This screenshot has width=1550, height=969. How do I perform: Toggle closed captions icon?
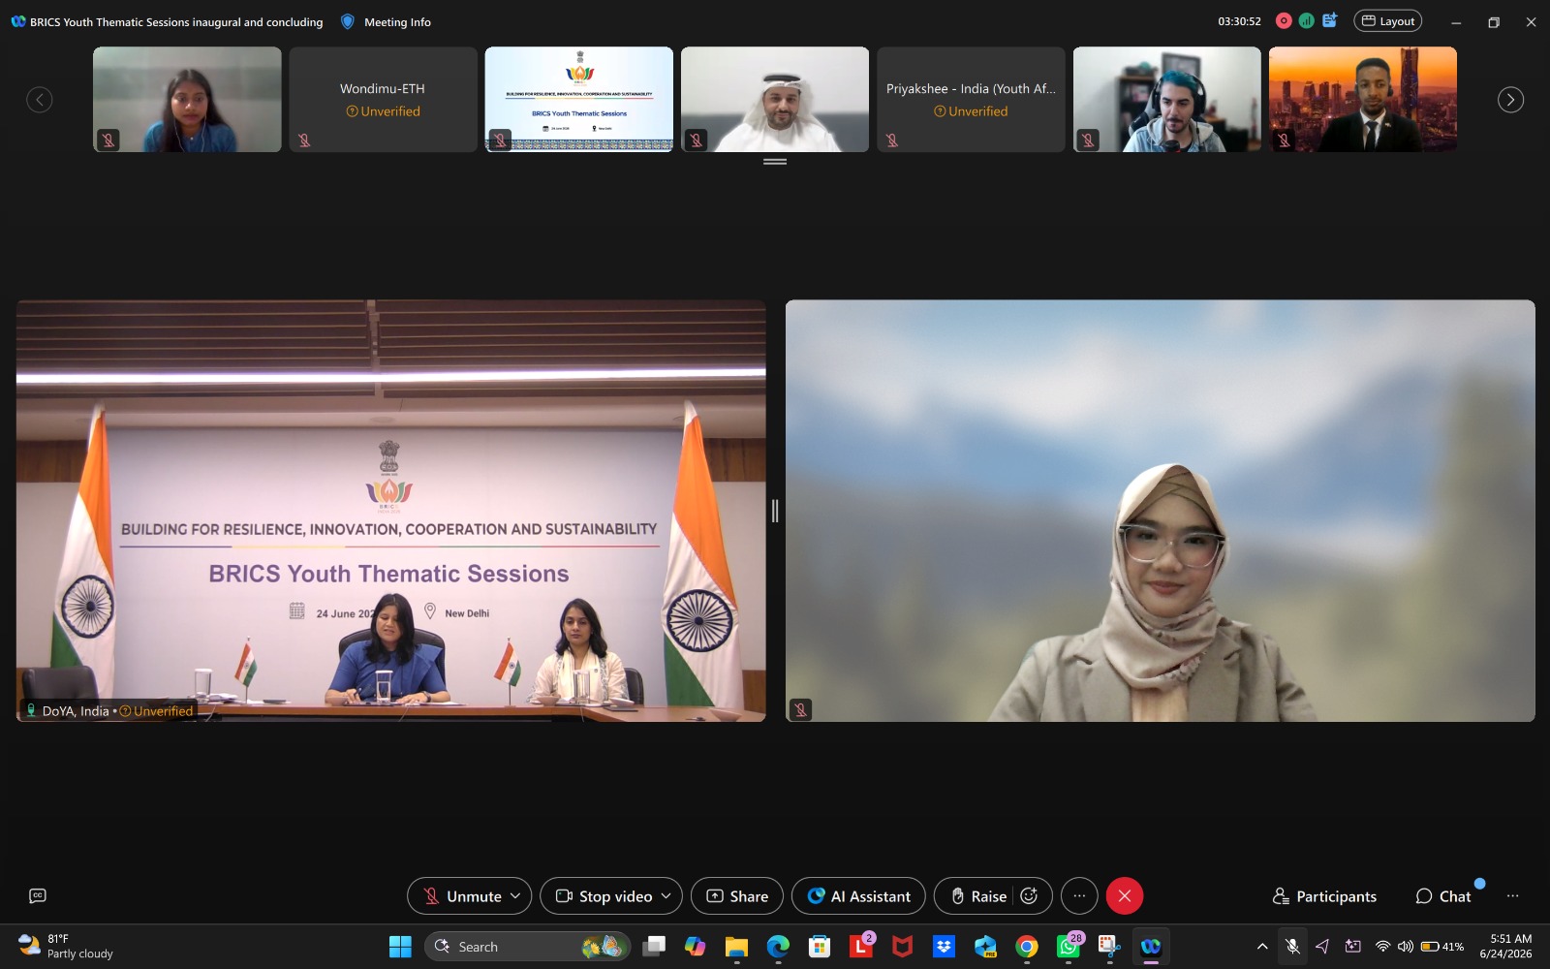[x=38, y=896]
